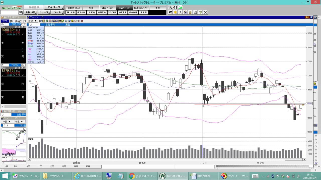Open the ローソク chart type dropdown
The height and width of the screenshot is (180, 321).
pos(33,21)
